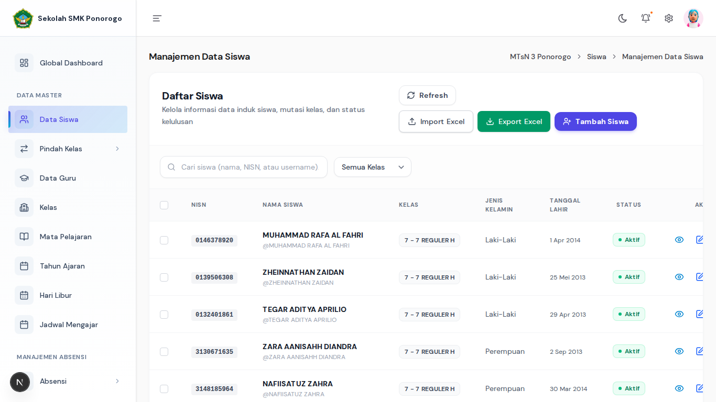
Task: View details of ZHEINNATHAN ZAIDAN
Action: click(x=679, y=277)
